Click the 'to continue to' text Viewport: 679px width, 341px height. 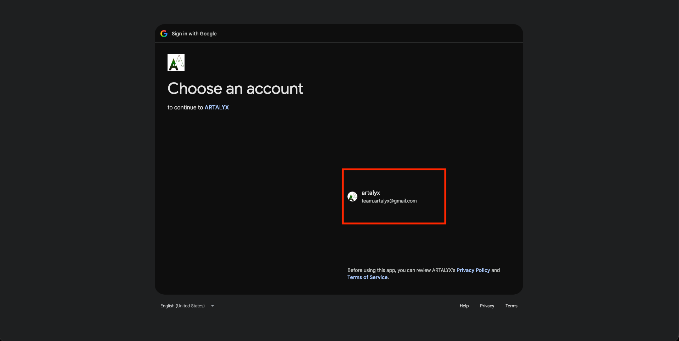[185, 107]
